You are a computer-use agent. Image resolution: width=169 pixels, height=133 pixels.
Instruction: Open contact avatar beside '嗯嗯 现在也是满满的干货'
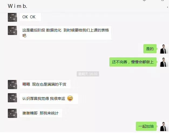coord(12,85)
